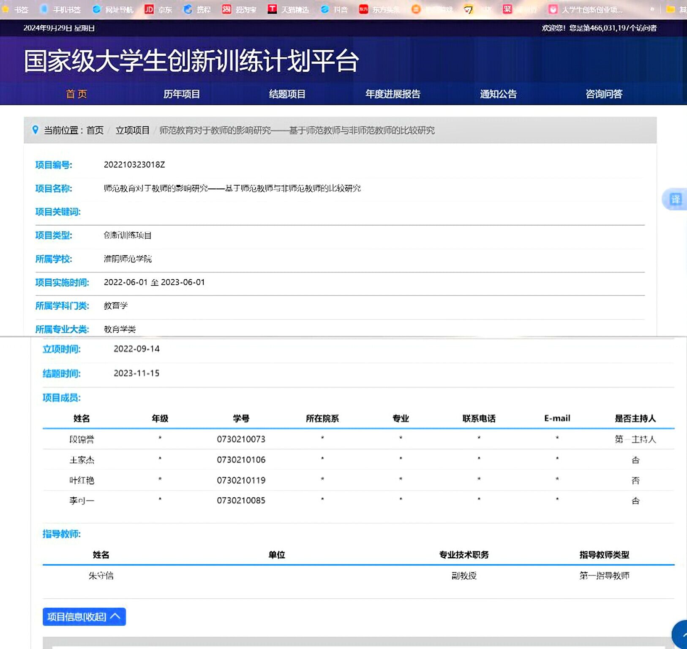Open the 年度进展报告 menu item
Image resolution: width=687 pixels, height=649 pixels.
(393, 94)
